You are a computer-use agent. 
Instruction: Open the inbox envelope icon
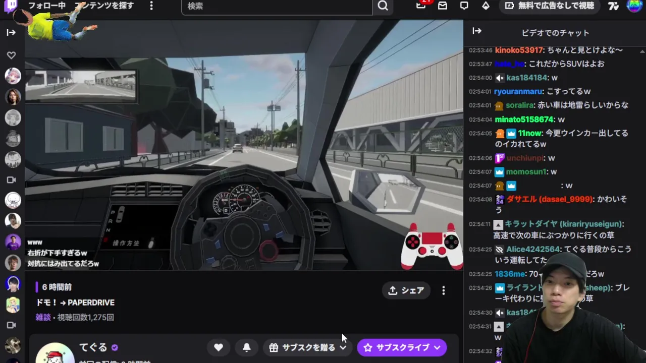443,6
